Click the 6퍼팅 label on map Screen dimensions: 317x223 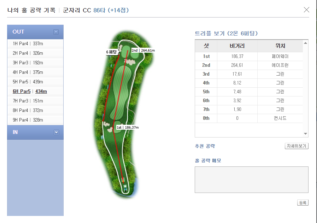[x=111, y=52]
